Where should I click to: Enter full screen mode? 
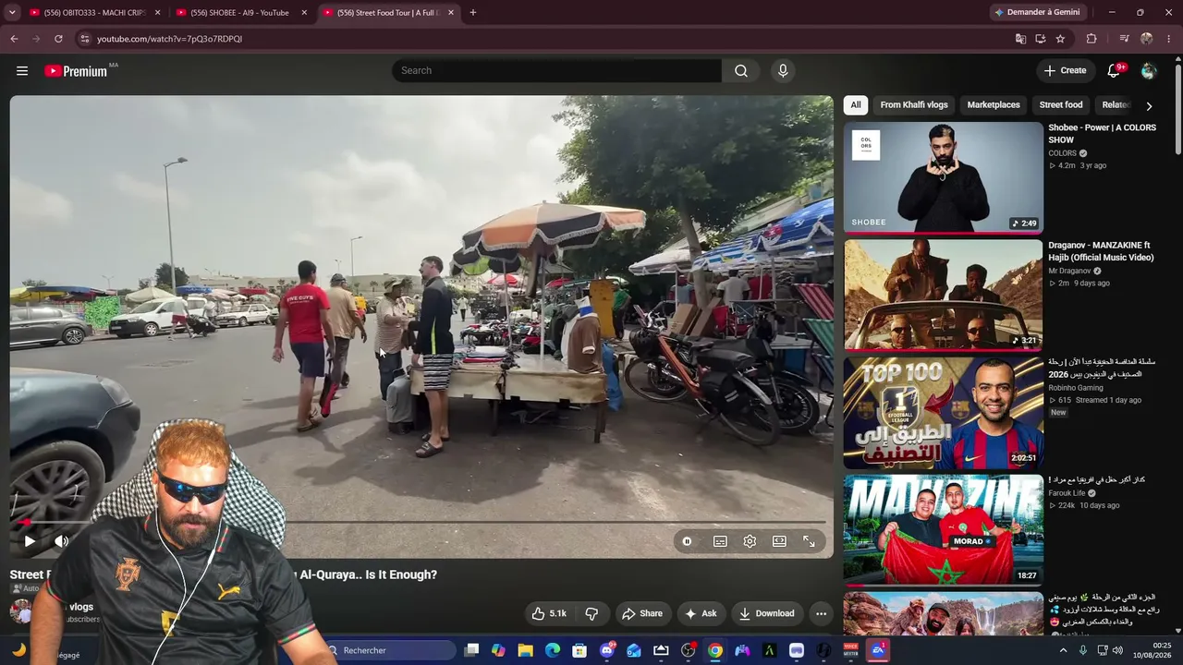tap(809, 541)
